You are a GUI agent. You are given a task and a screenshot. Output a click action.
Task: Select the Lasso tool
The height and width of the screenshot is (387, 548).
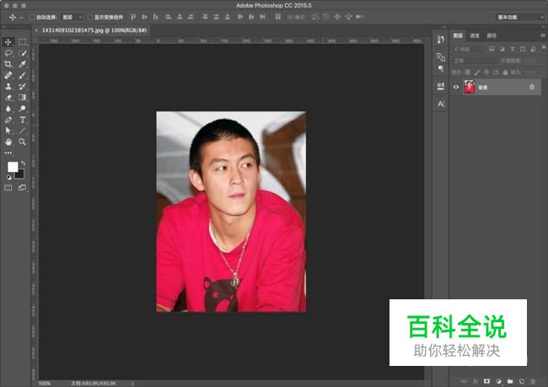(8, 53)
